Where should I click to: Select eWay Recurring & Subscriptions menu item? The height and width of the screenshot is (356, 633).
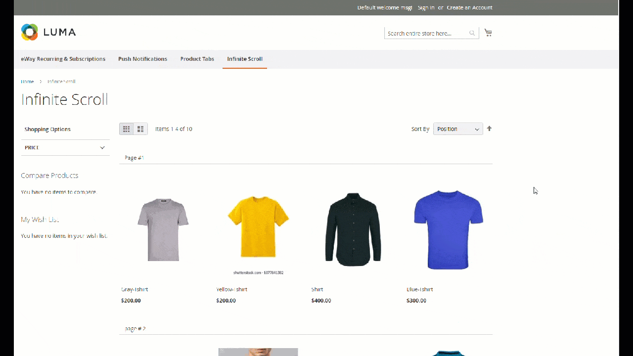pos(63,59)
